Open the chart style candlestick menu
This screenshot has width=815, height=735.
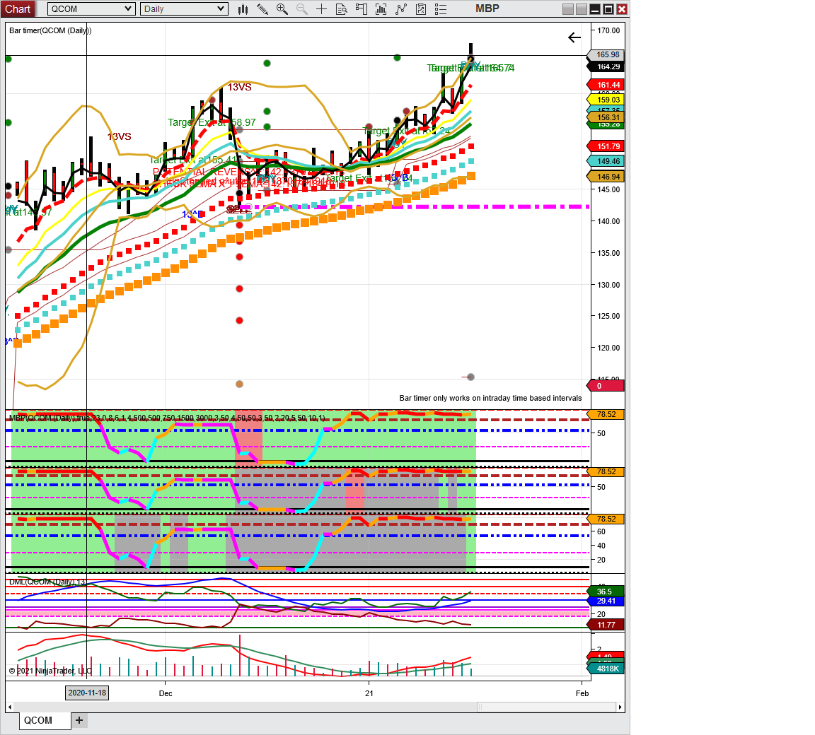click(x=243, y=8)
